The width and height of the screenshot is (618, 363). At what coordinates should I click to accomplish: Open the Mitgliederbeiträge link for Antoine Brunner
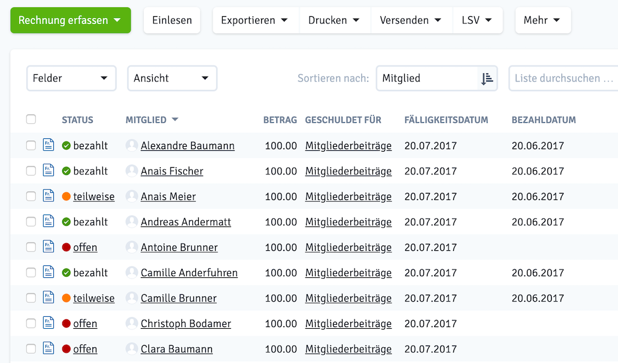pyautogui.click(x=348, y=247)
